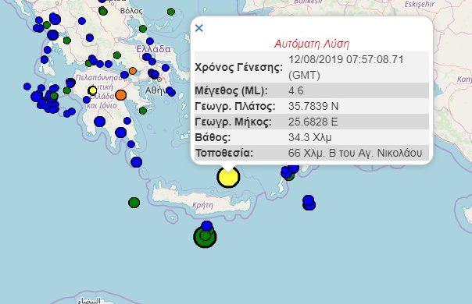Click the large yellow earthquake marker north of Crete

coord(228,177)
